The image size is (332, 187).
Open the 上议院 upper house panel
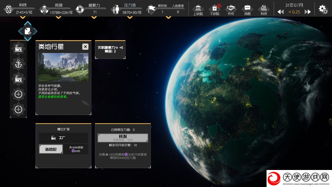[x=198, y=9]
